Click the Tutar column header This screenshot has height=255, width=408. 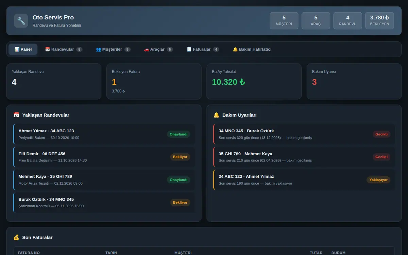(x=316, y=253)
